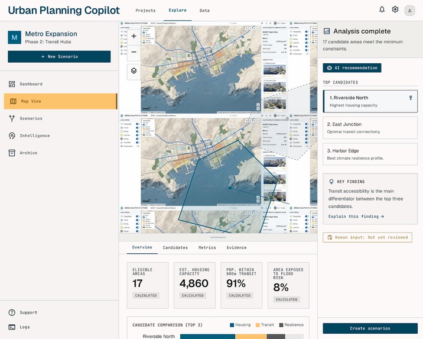The image size is (423, 339).
Task: Click the trophy icon on Riverside North
Action: pos(411,98)
